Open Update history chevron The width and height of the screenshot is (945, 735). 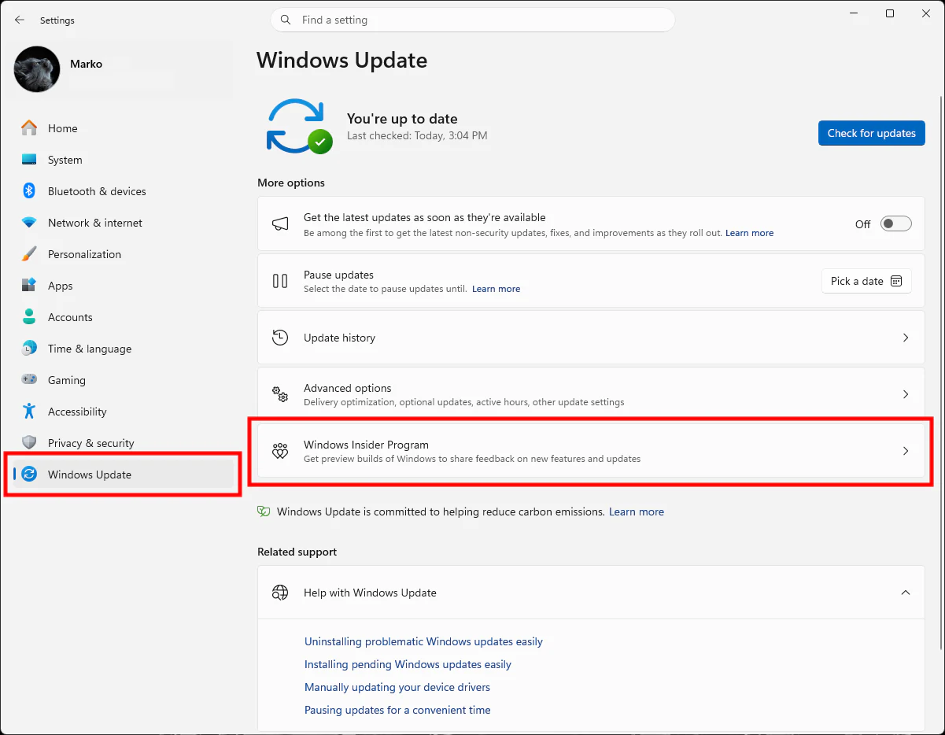[906, 338]
